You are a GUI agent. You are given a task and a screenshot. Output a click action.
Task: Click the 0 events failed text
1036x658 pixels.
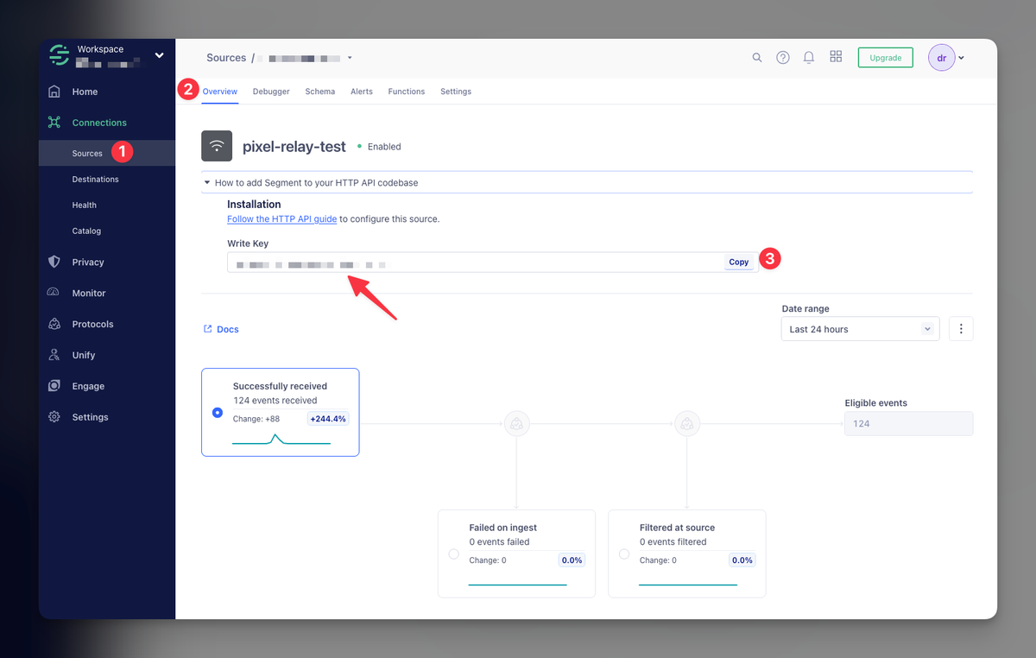coord(500,542)
